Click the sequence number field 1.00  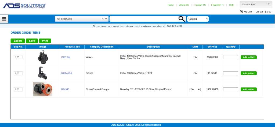(x=18, y=57)
